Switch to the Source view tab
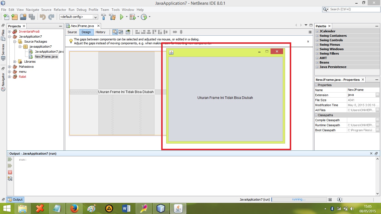This screenshot has width=381, height=214. 72,32
